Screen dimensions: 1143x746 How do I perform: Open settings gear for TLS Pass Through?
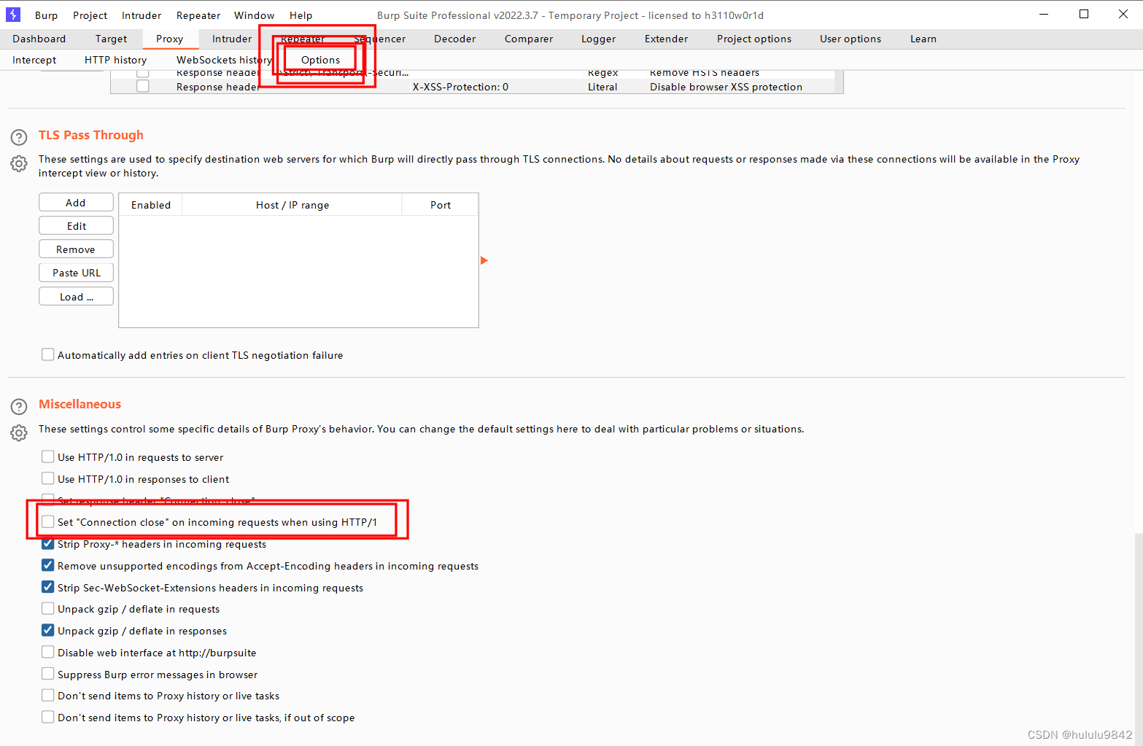click(x=19, y=163)
